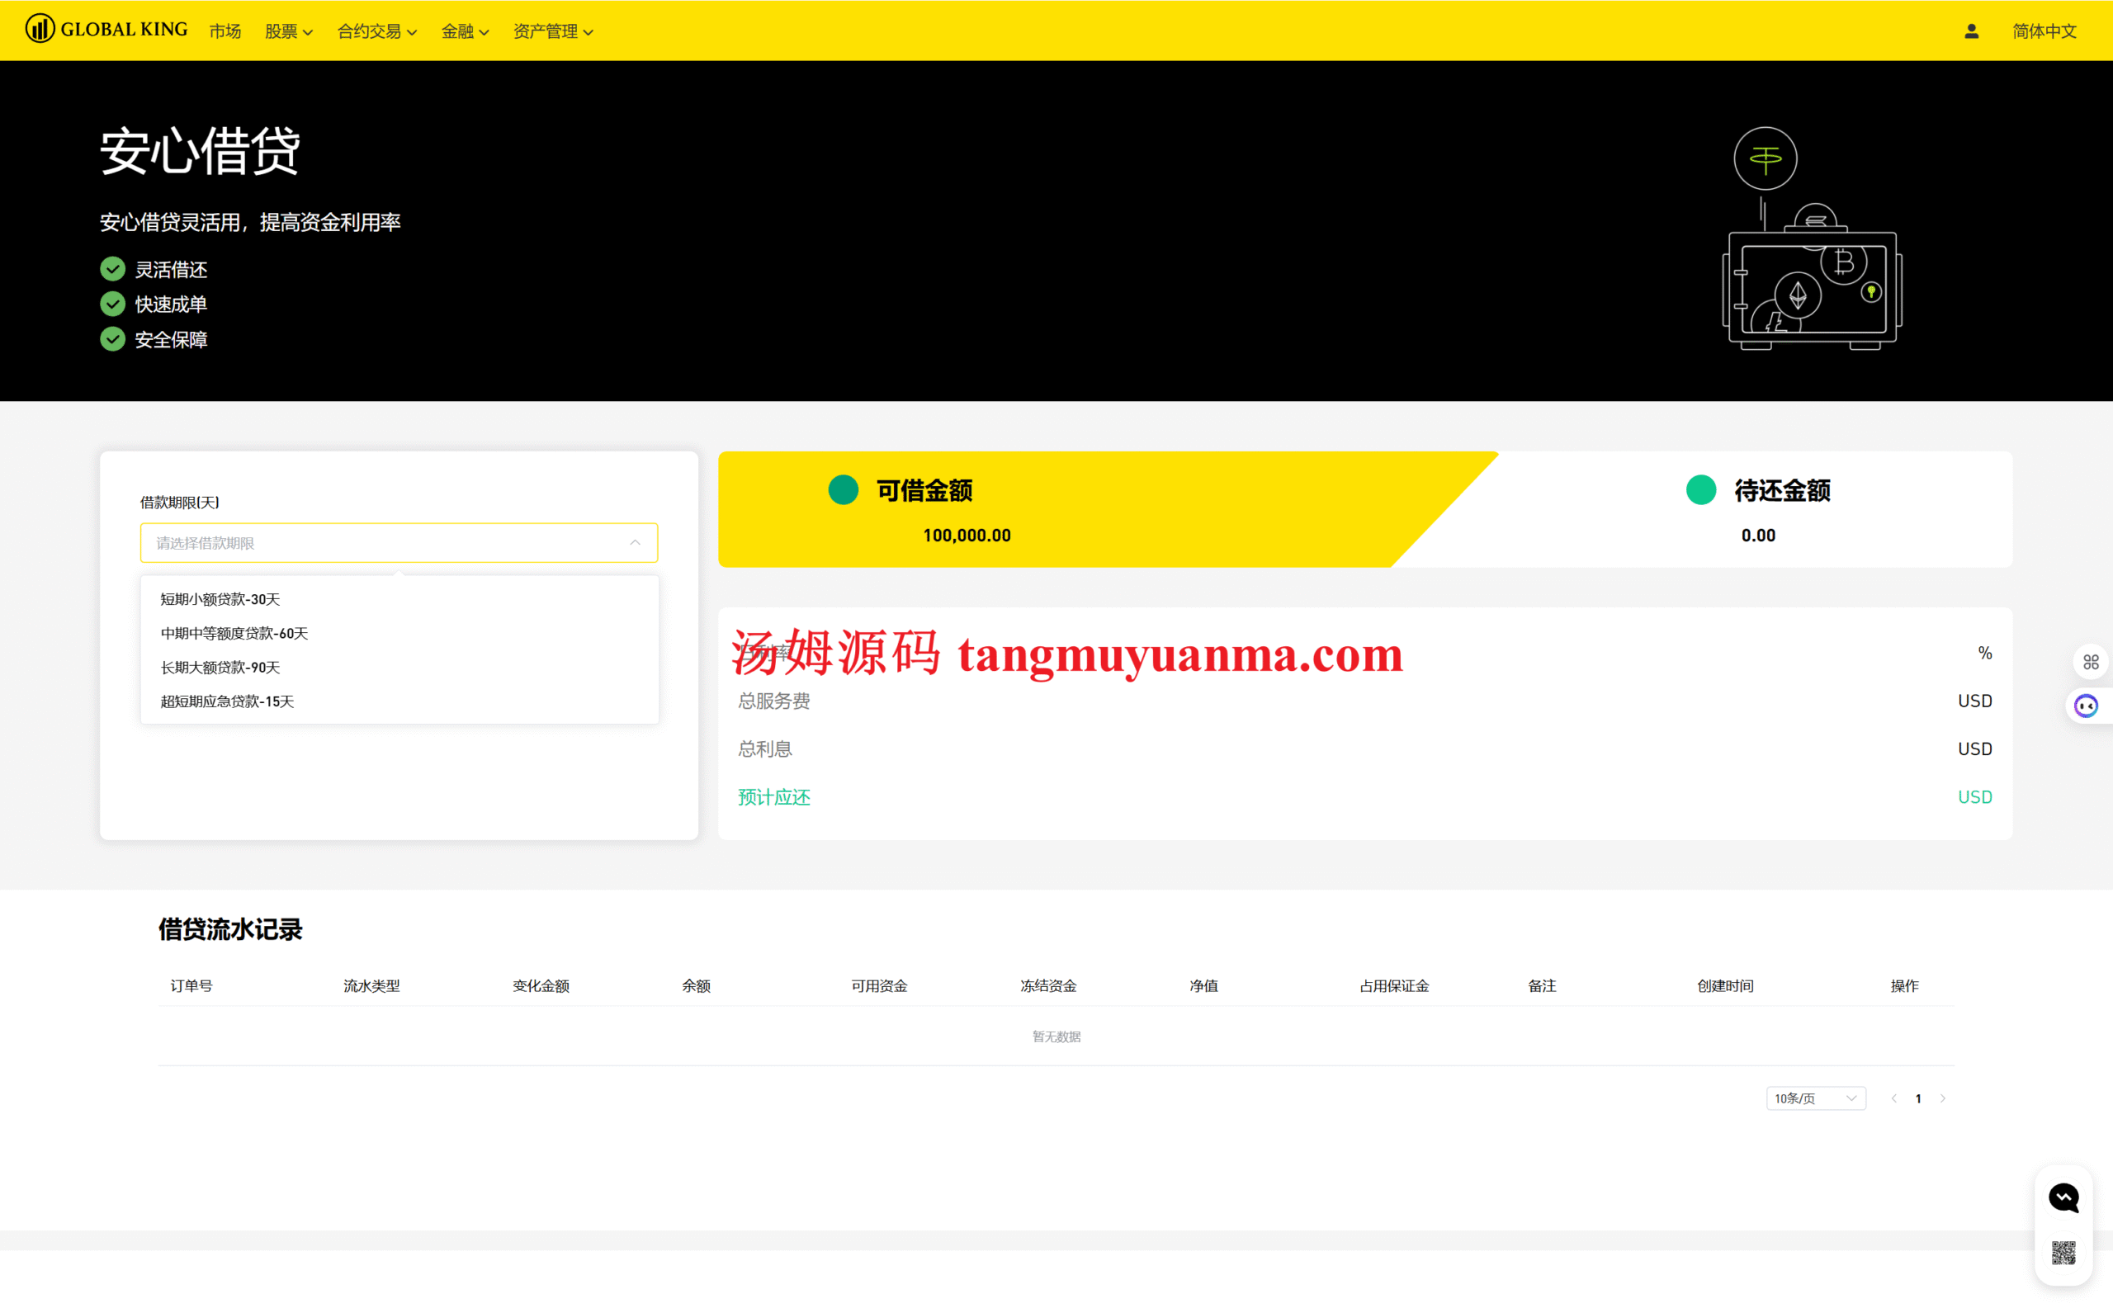Image resolution: width=2113 pixels, height=1308 pixels.
Task: Click the Tether coin illustration
Action: (x=1766, y=158)
